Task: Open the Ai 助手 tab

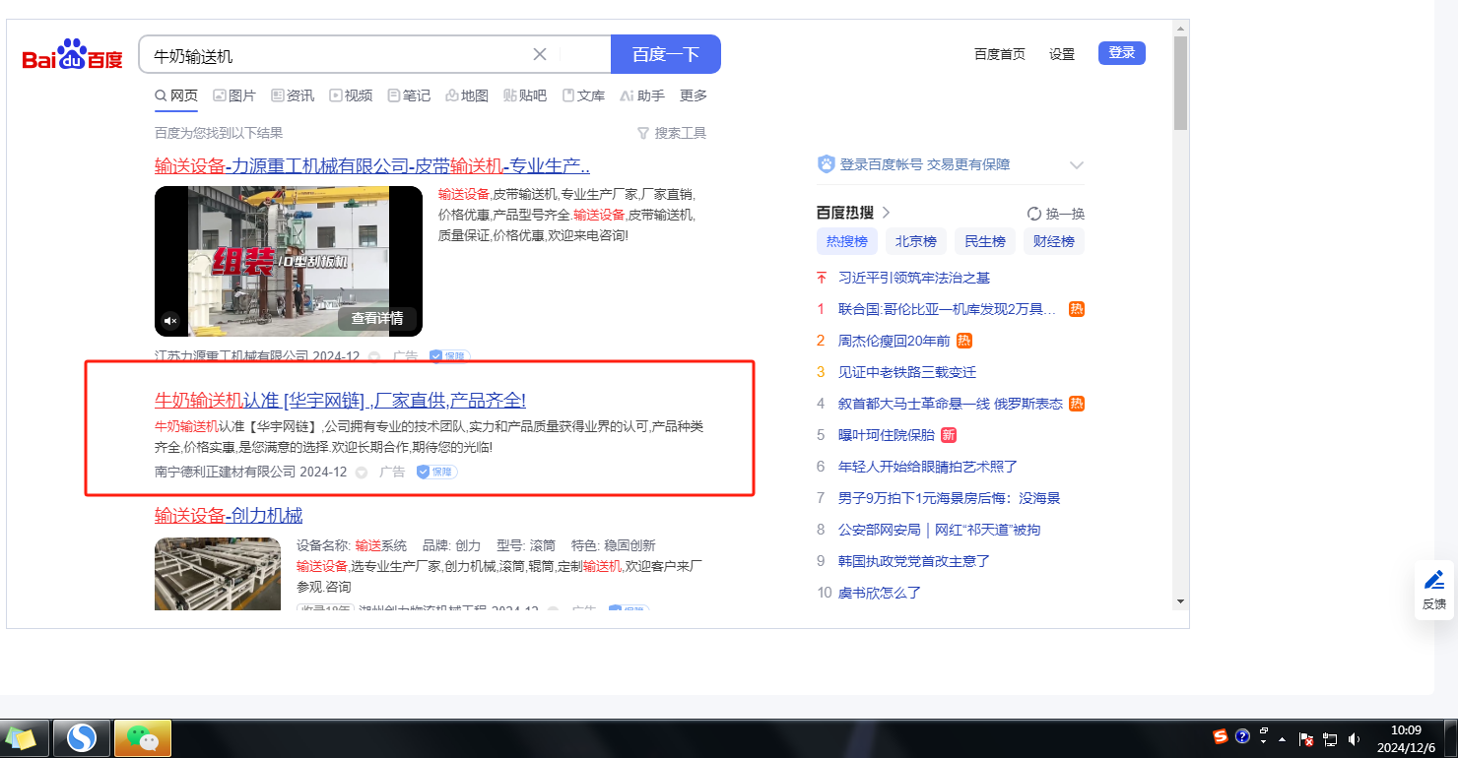Action: pyautogui.click(x=642, y=95)
